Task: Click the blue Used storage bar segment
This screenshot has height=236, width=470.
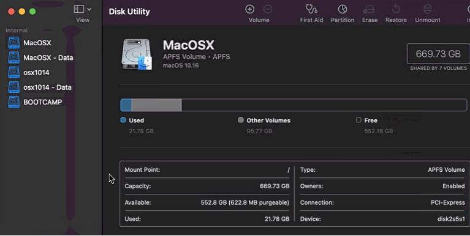Action: pyautogui.click(x=126, y=105)
